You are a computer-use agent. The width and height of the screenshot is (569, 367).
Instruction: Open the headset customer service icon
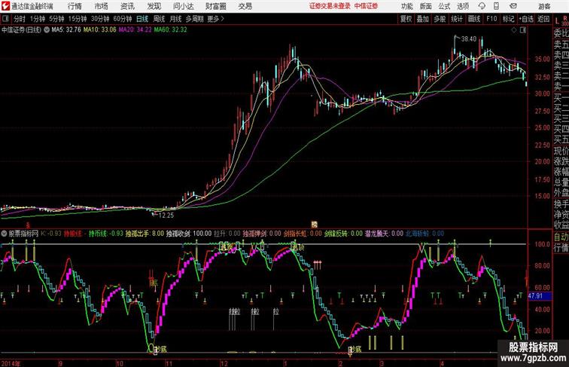coord(482,6)
